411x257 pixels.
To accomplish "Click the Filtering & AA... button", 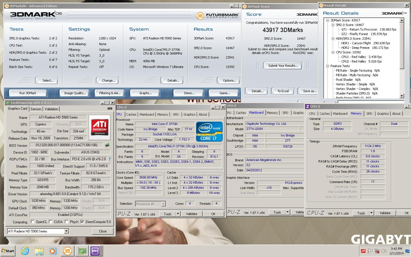I will [110, 93].
